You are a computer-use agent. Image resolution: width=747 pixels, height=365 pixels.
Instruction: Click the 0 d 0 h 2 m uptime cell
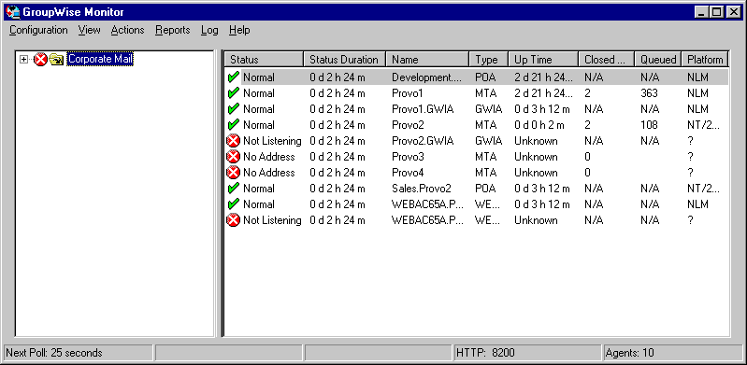pyautogui.click(x=539, y=125)
